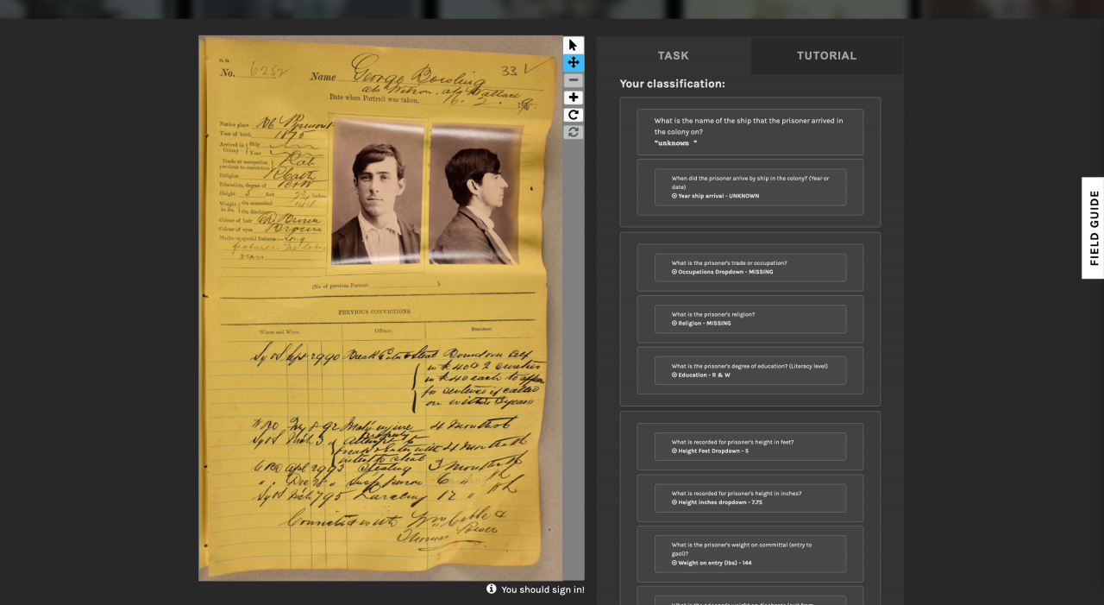Zoom in with the plus icon

(x=574, y=98)
